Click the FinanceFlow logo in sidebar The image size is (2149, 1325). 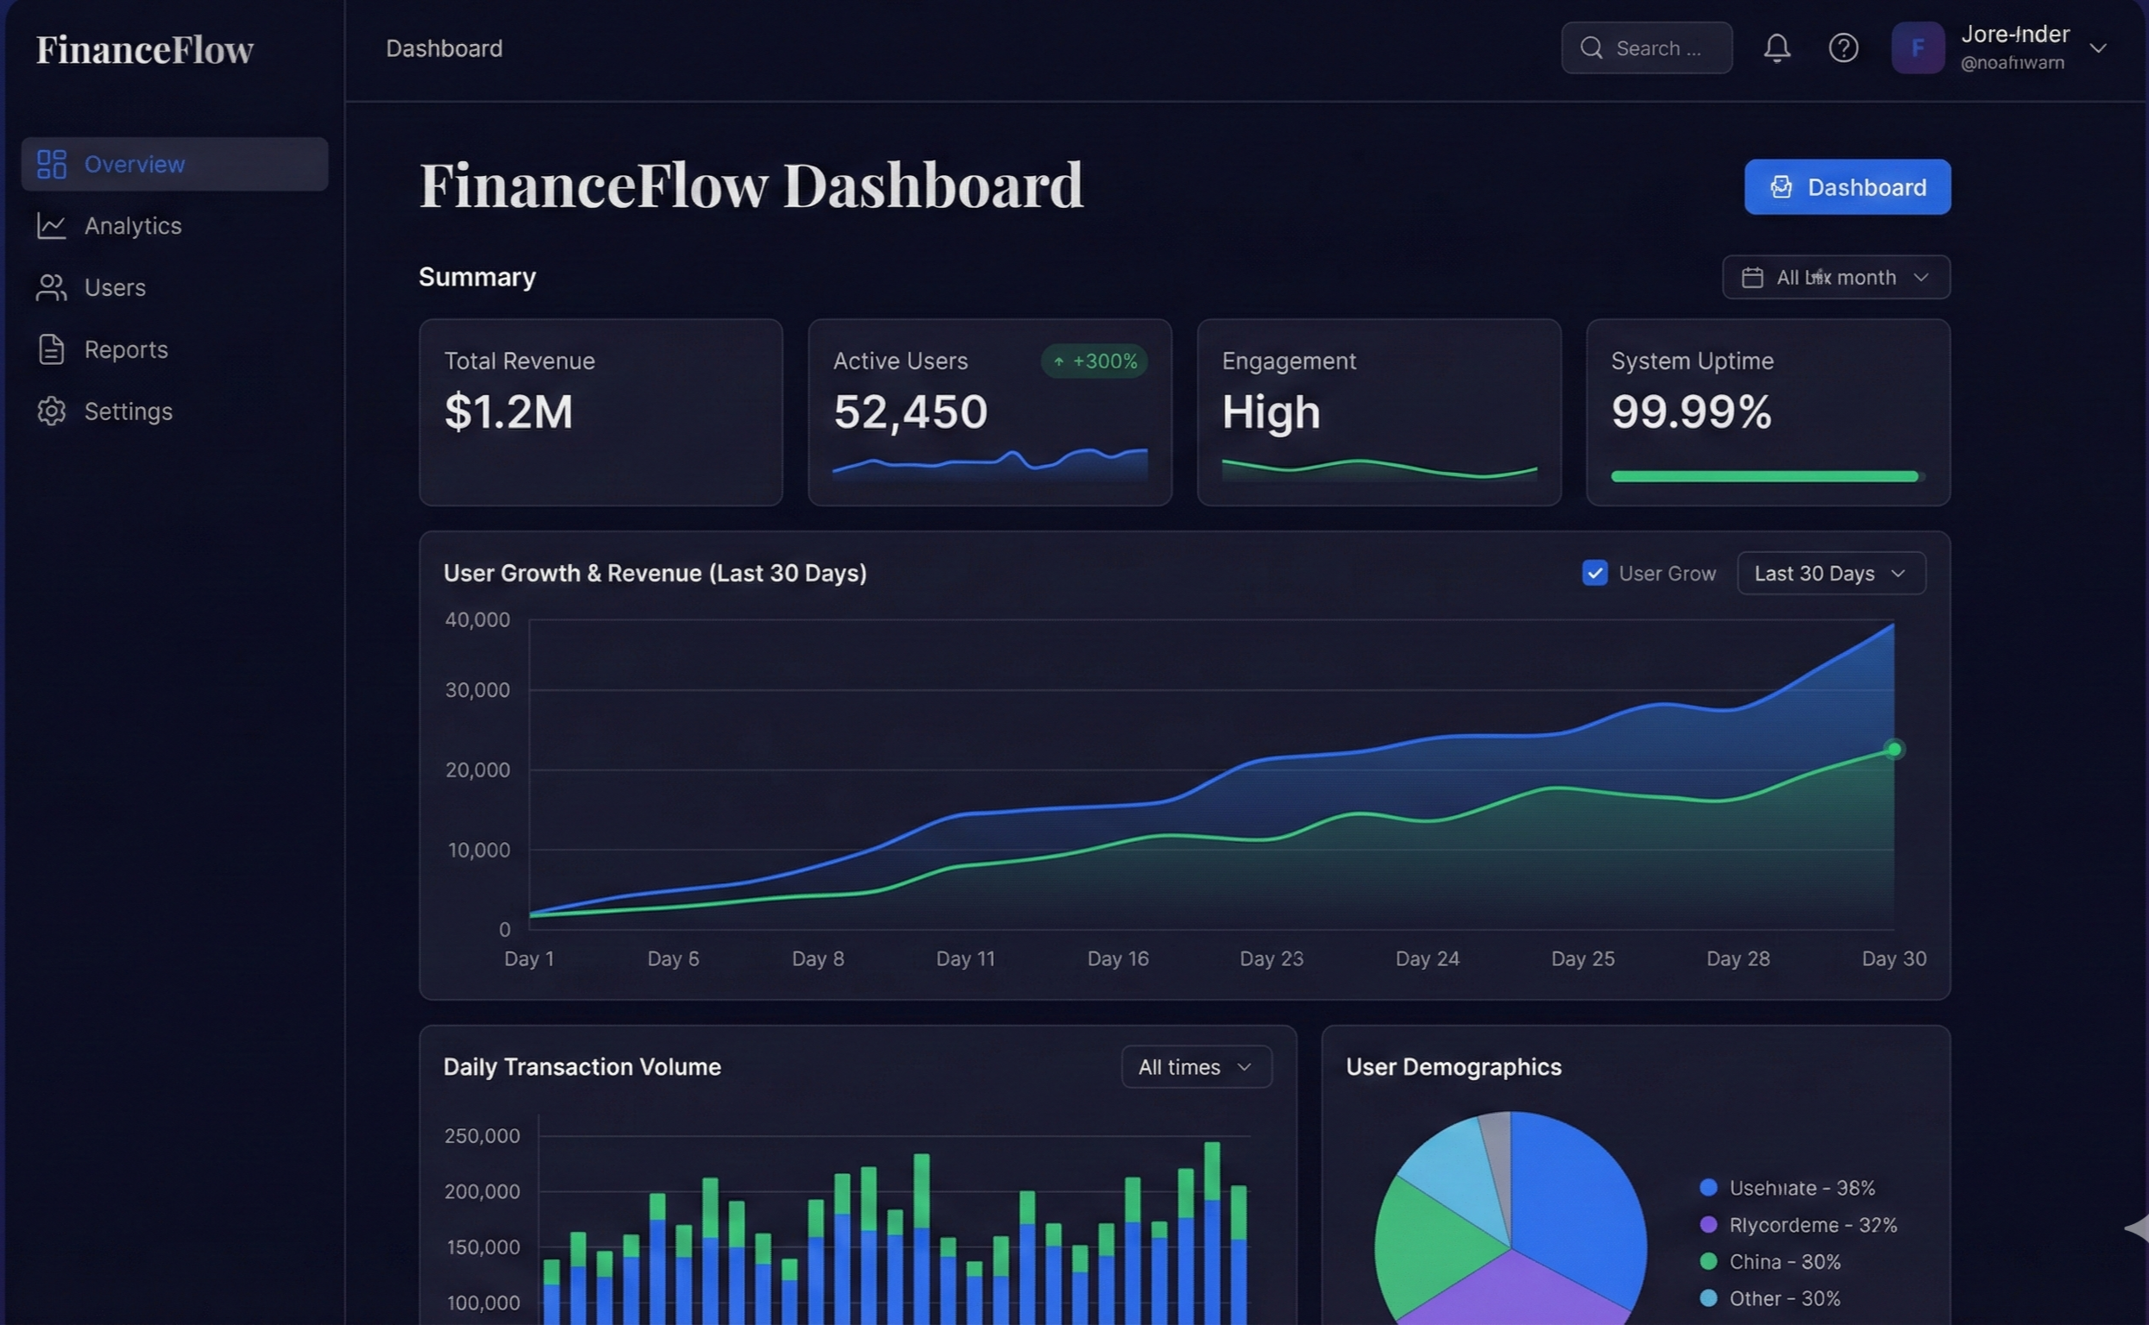coord(145,49)
